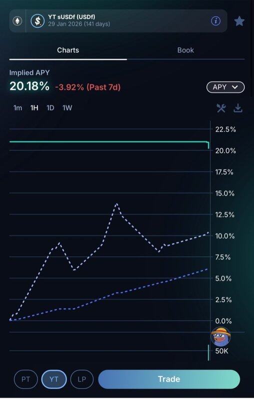
Task: Set chart interval to 1D
Action: click(50, 108)
